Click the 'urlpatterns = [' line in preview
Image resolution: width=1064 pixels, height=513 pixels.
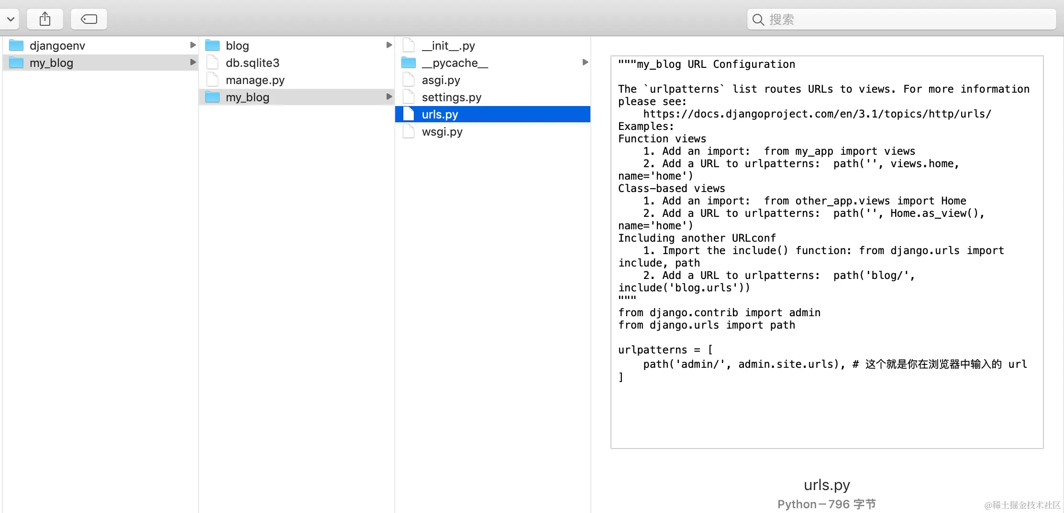665,350
